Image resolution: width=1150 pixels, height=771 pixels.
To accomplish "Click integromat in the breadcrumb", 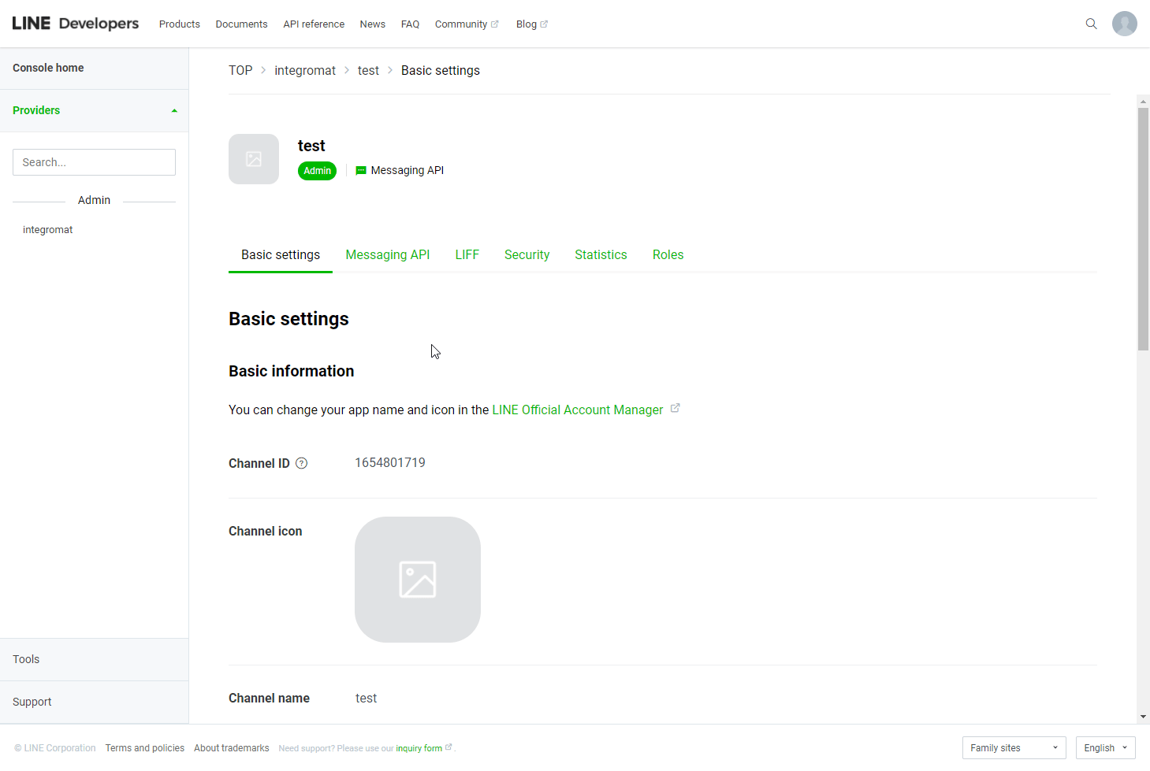I will tap(305, 71).
